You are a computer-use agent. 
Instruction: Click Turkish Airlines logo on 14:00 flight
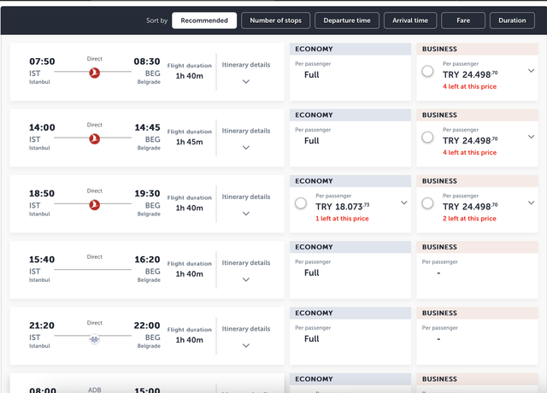(x=94, y=138)
